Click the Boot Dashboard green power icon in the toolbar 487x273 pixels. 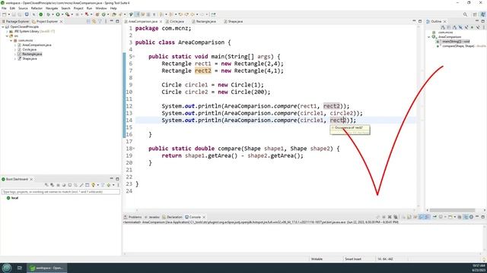click(x=40, y=14)
